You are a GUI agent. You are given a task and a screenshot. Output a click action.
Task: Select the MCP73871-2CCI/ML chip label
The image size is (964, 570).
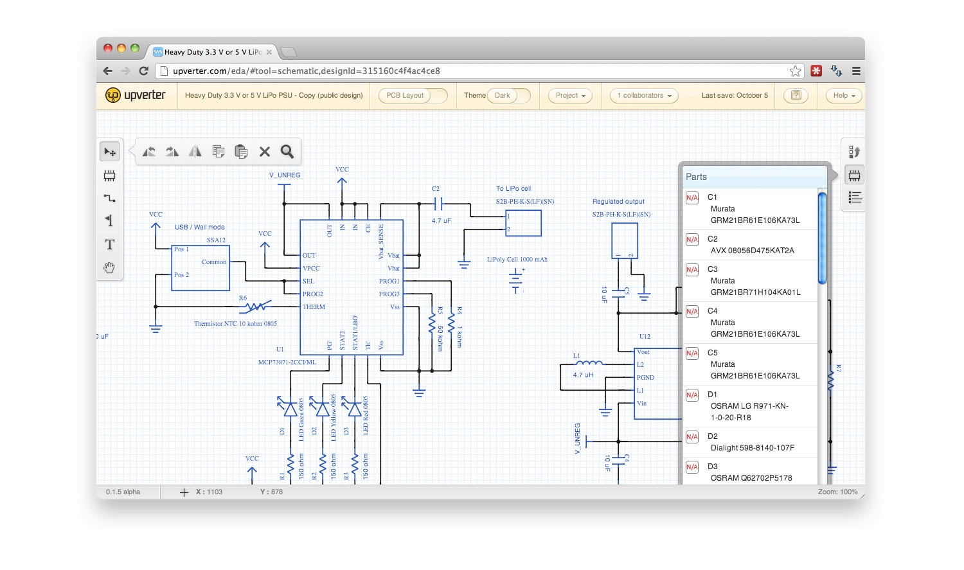point(287,362)
